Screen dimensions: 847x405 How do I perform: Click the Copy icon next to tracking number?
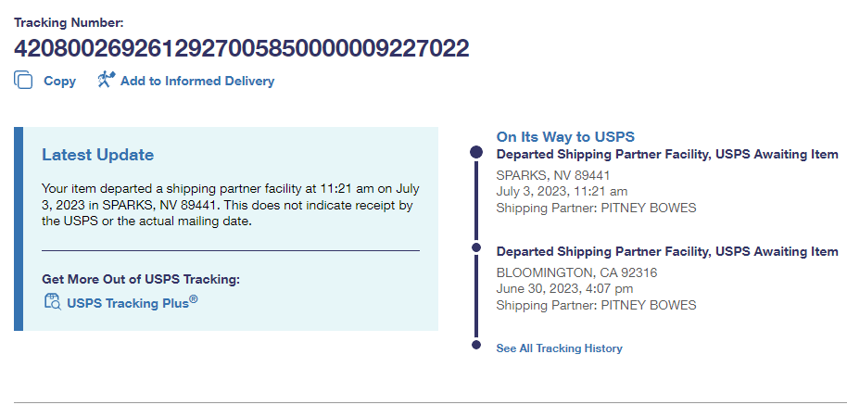(x=23, y=81)
